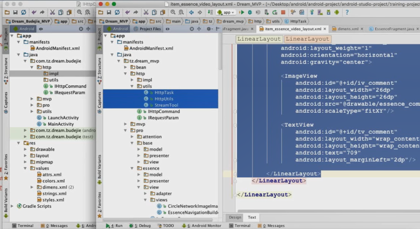Switch to Design view tab
This screenshot has width=420, height=229.
pyautogui.click(x=235, y=217)
